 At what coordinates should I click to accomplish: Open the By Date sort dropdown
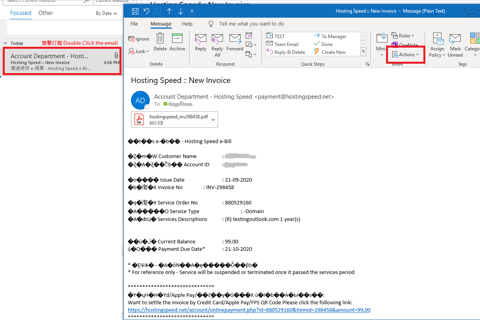(x=107, y=13)
